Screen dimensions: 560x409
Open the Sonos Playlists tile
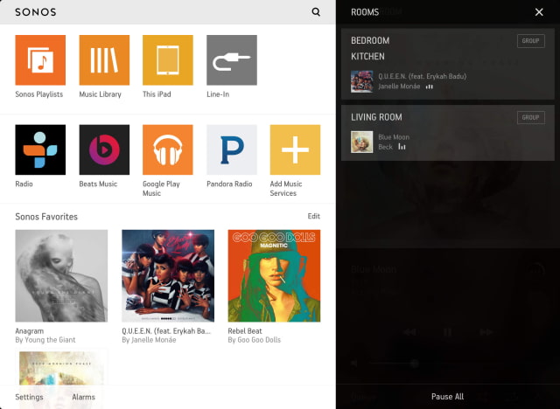40,60
